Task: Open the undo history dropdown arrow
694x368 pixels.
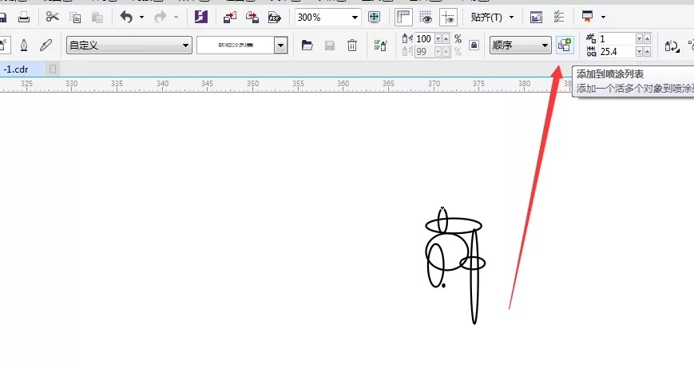Action: point(141,18)
